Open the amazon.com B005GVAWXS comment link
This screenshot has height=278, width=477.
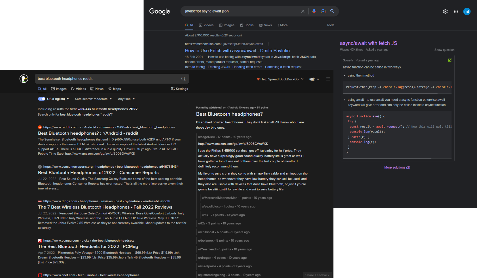click(233, 144)
